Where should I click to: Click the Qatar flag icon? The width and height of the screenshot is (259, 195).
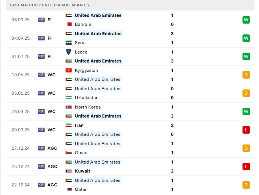pyautogui.click(x=69, y=189)
